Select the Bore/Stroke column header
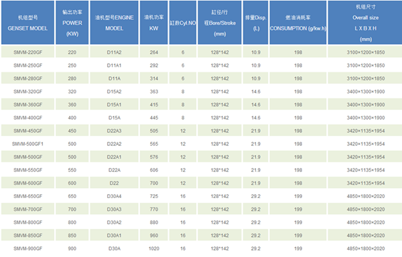 (220, 23)
